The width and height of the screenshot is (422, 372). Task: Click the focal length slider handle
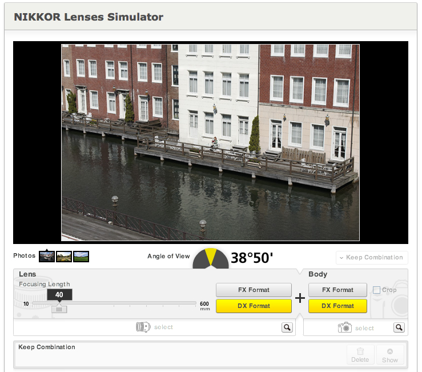[x=59, y=309]
